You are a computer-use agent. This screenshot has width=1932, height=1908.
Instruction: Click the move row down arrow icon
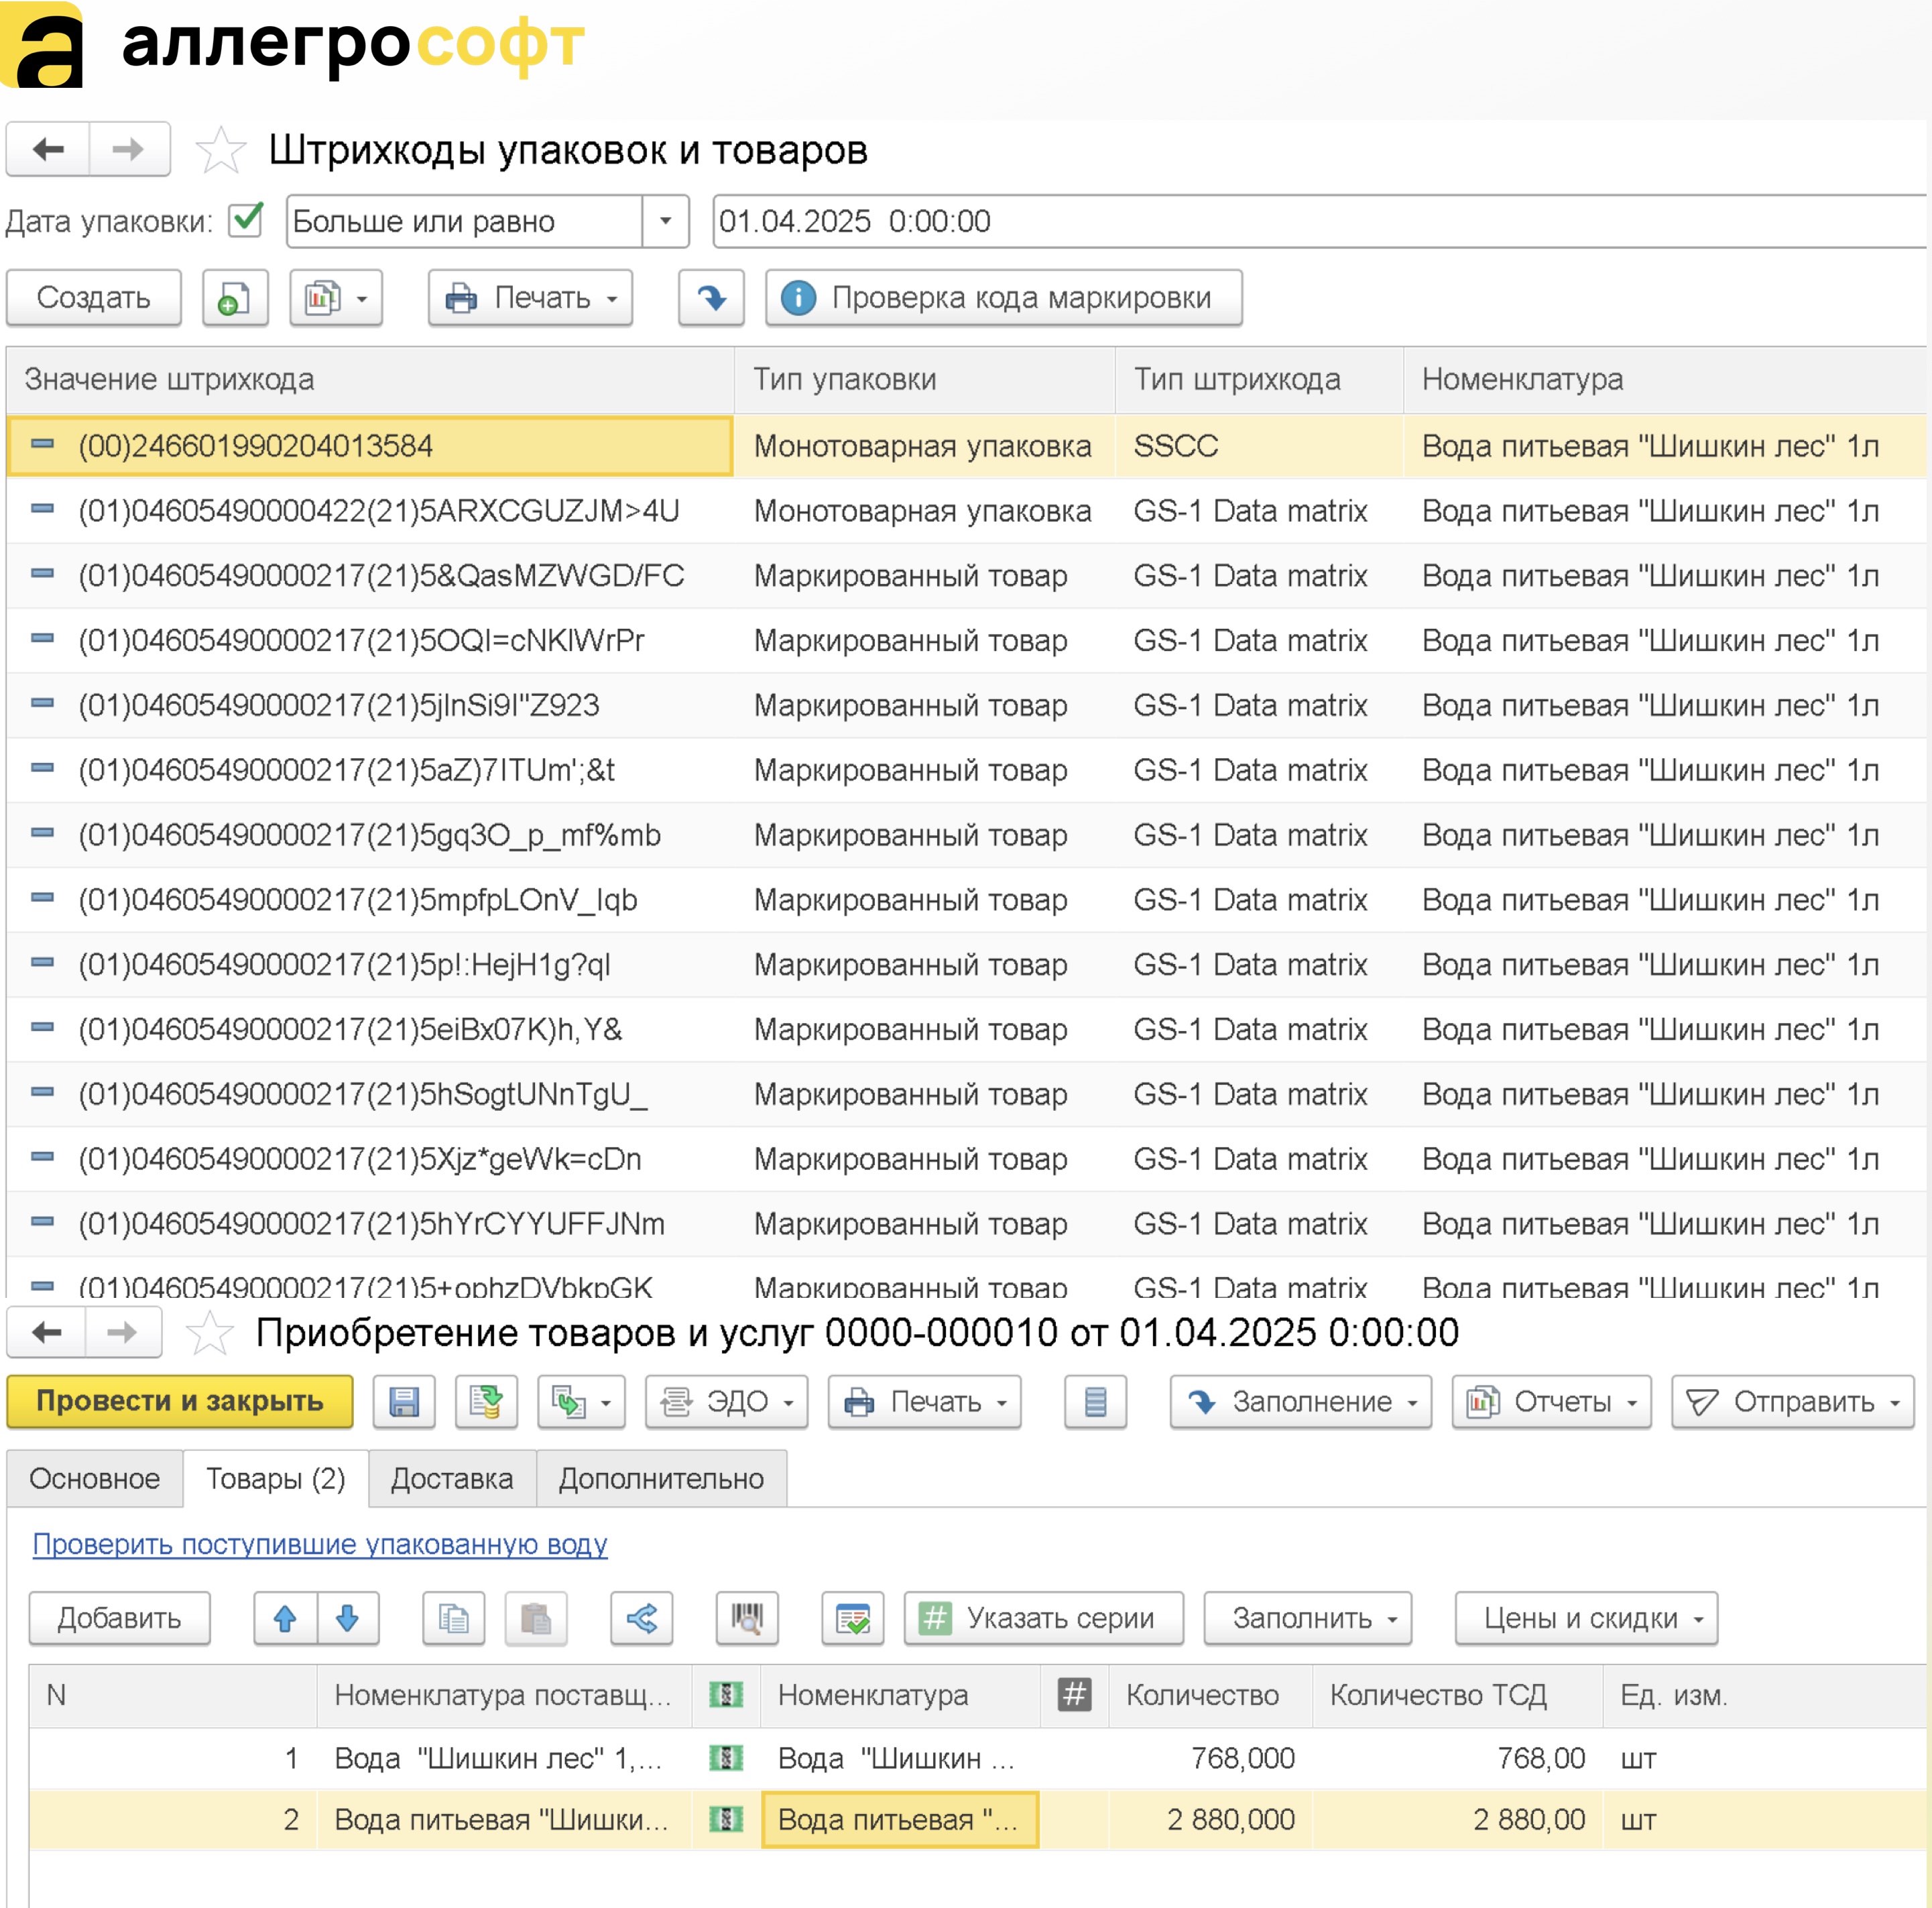(348, 1618)
